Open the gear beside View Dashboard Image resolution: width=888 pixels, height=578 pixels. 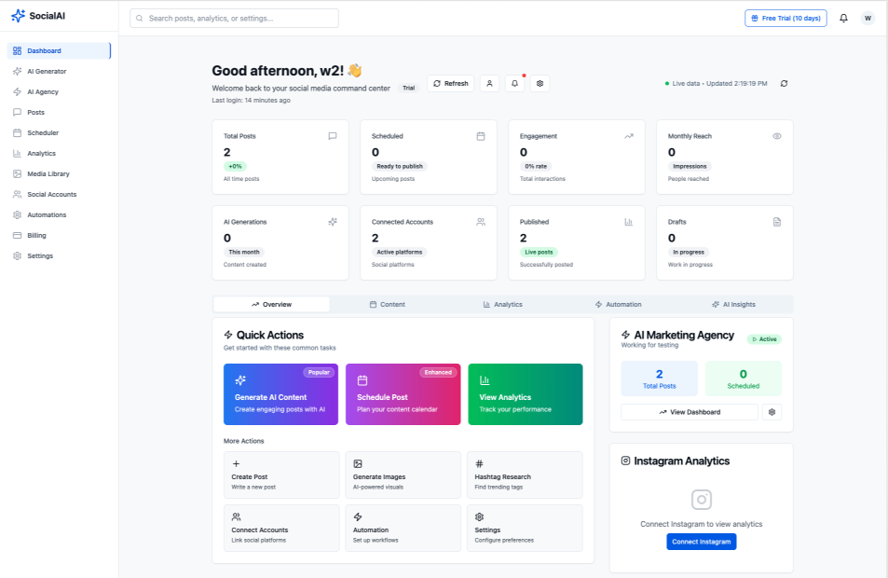pyautogui.click(x=772, y=412)
